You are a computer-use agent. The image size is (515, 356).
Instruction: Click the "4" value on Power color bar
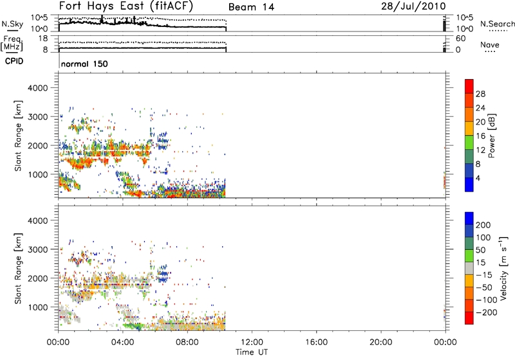pyautogui.click(x=478, y=178)
